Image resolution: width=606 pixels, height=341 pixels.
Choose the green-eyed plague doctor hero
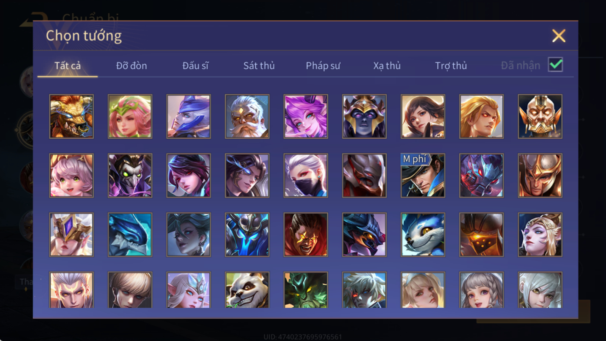click(130, 175)
